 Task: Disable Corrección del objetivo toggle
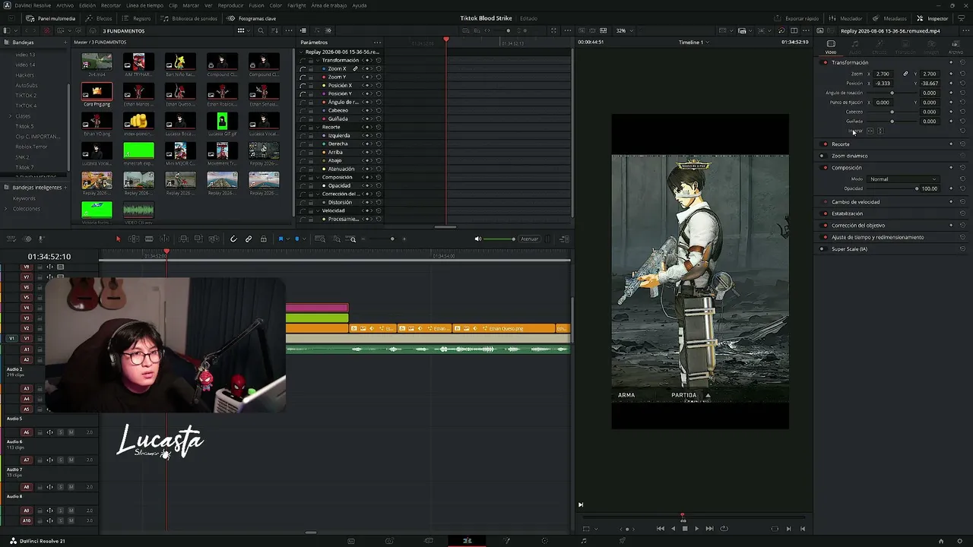(x=826, y=226)
